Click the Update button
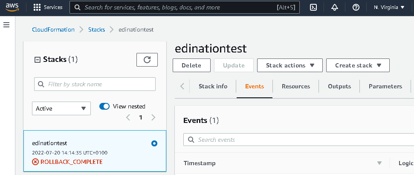Image resolution: width=414 pixels, height=175 pixels. click(234, 65)
